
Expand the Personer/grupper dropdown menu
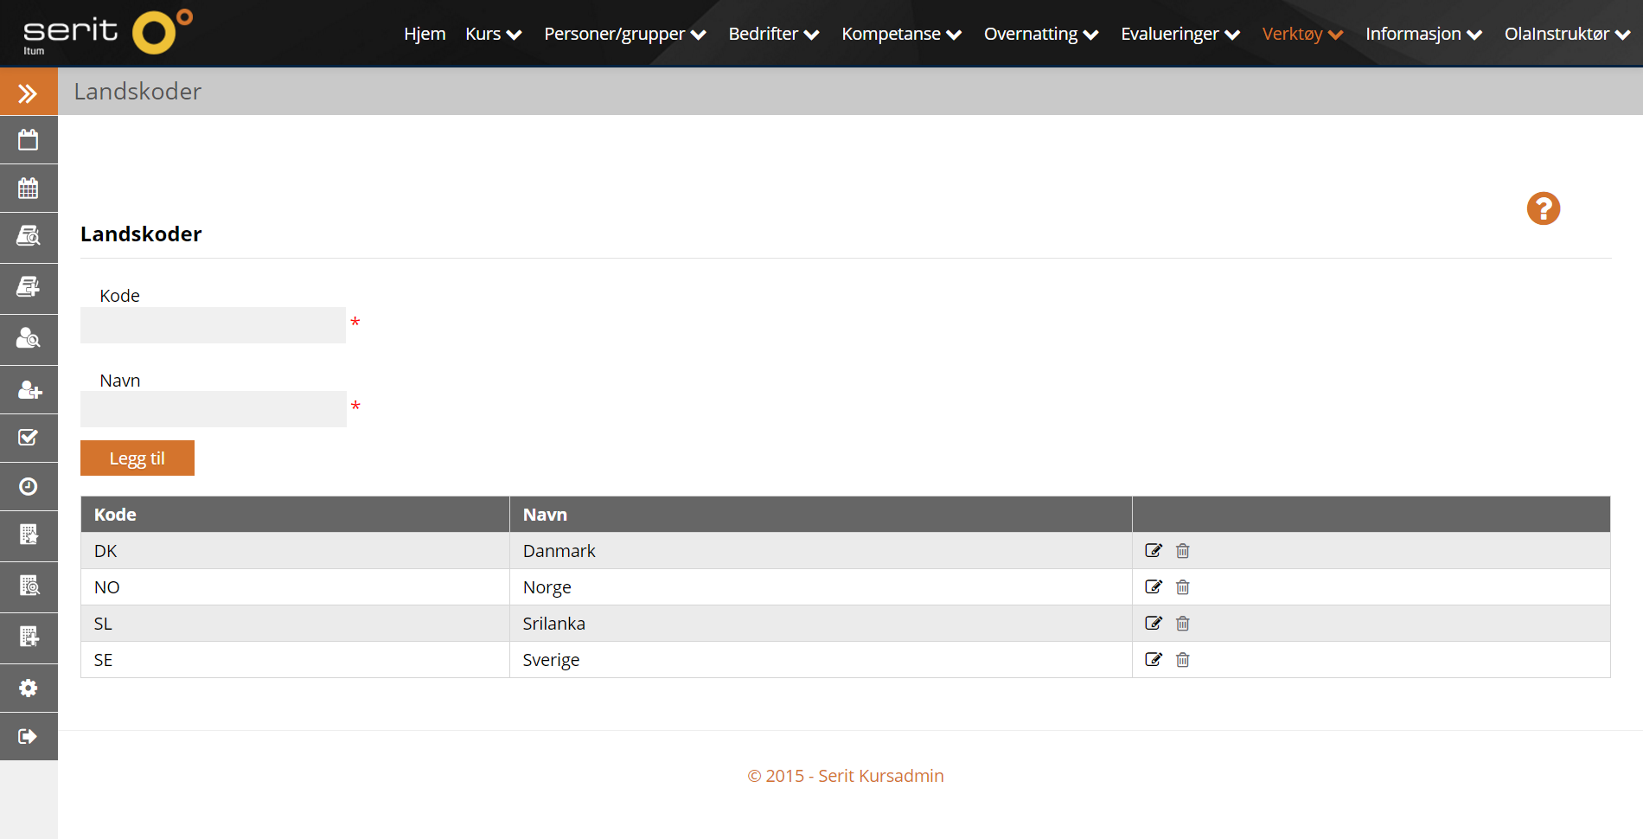pyautogui.click(x=625, y=34)
